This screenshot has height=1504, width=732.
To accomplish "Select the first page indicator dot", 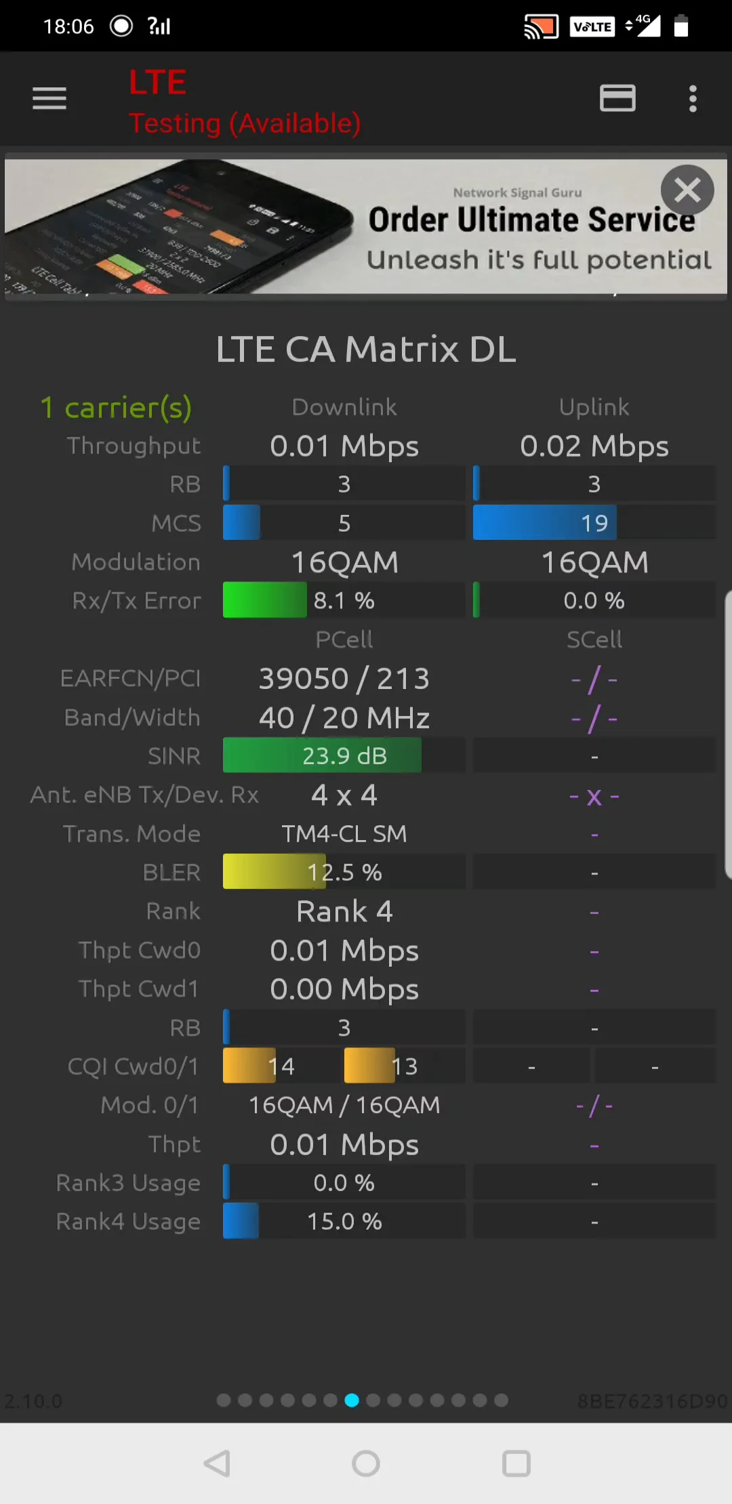I will coord(224,1400).
